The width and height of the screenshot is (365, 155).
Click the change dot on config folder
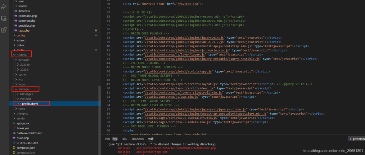pyautogui.click(x=96, y=35)
